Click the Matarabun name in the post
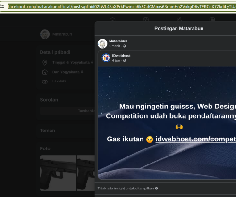This screenshot has width=236, height=197. (x=118, y=41)
